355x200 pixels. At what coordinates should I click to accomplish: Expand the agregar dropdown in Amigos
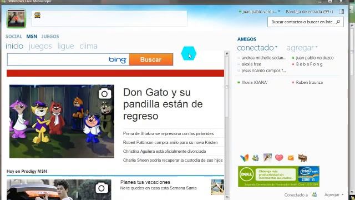point(302,48)
